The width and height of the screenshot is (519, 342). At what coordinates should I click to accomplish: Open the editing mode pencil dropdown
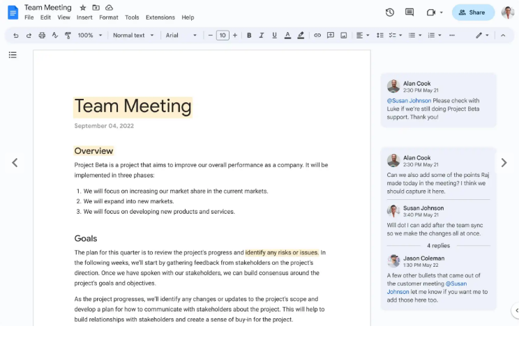[x=482, y=36]
